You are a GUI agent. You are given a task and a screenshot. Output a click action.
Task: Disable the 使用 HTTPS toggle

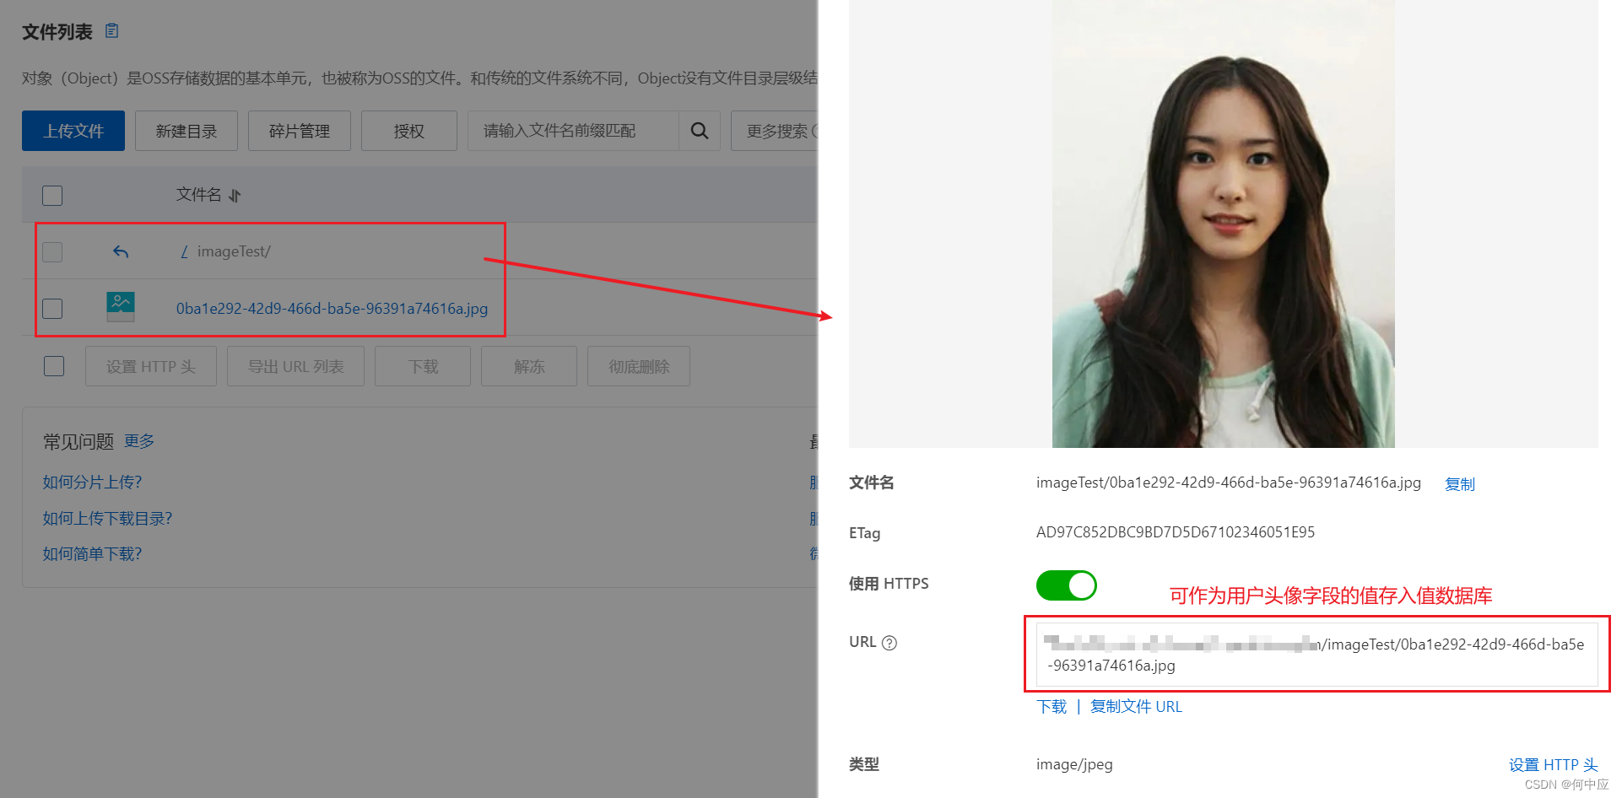tap(1066, 585)
